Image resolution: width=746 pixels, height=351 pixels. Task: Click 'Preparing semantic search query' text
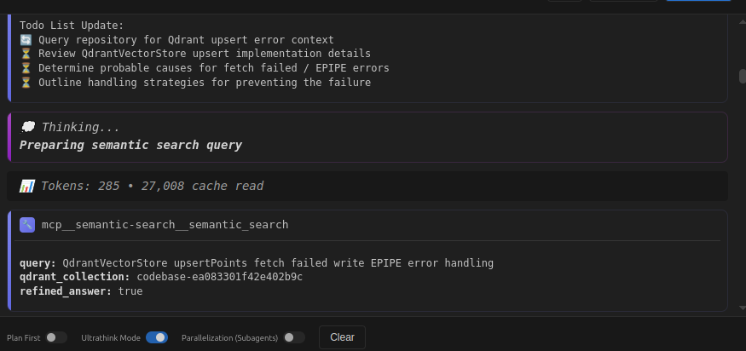pos(130,145)
